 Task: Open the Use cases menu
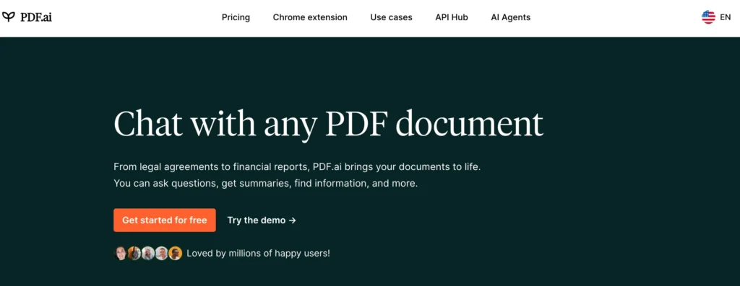point(391,17)
